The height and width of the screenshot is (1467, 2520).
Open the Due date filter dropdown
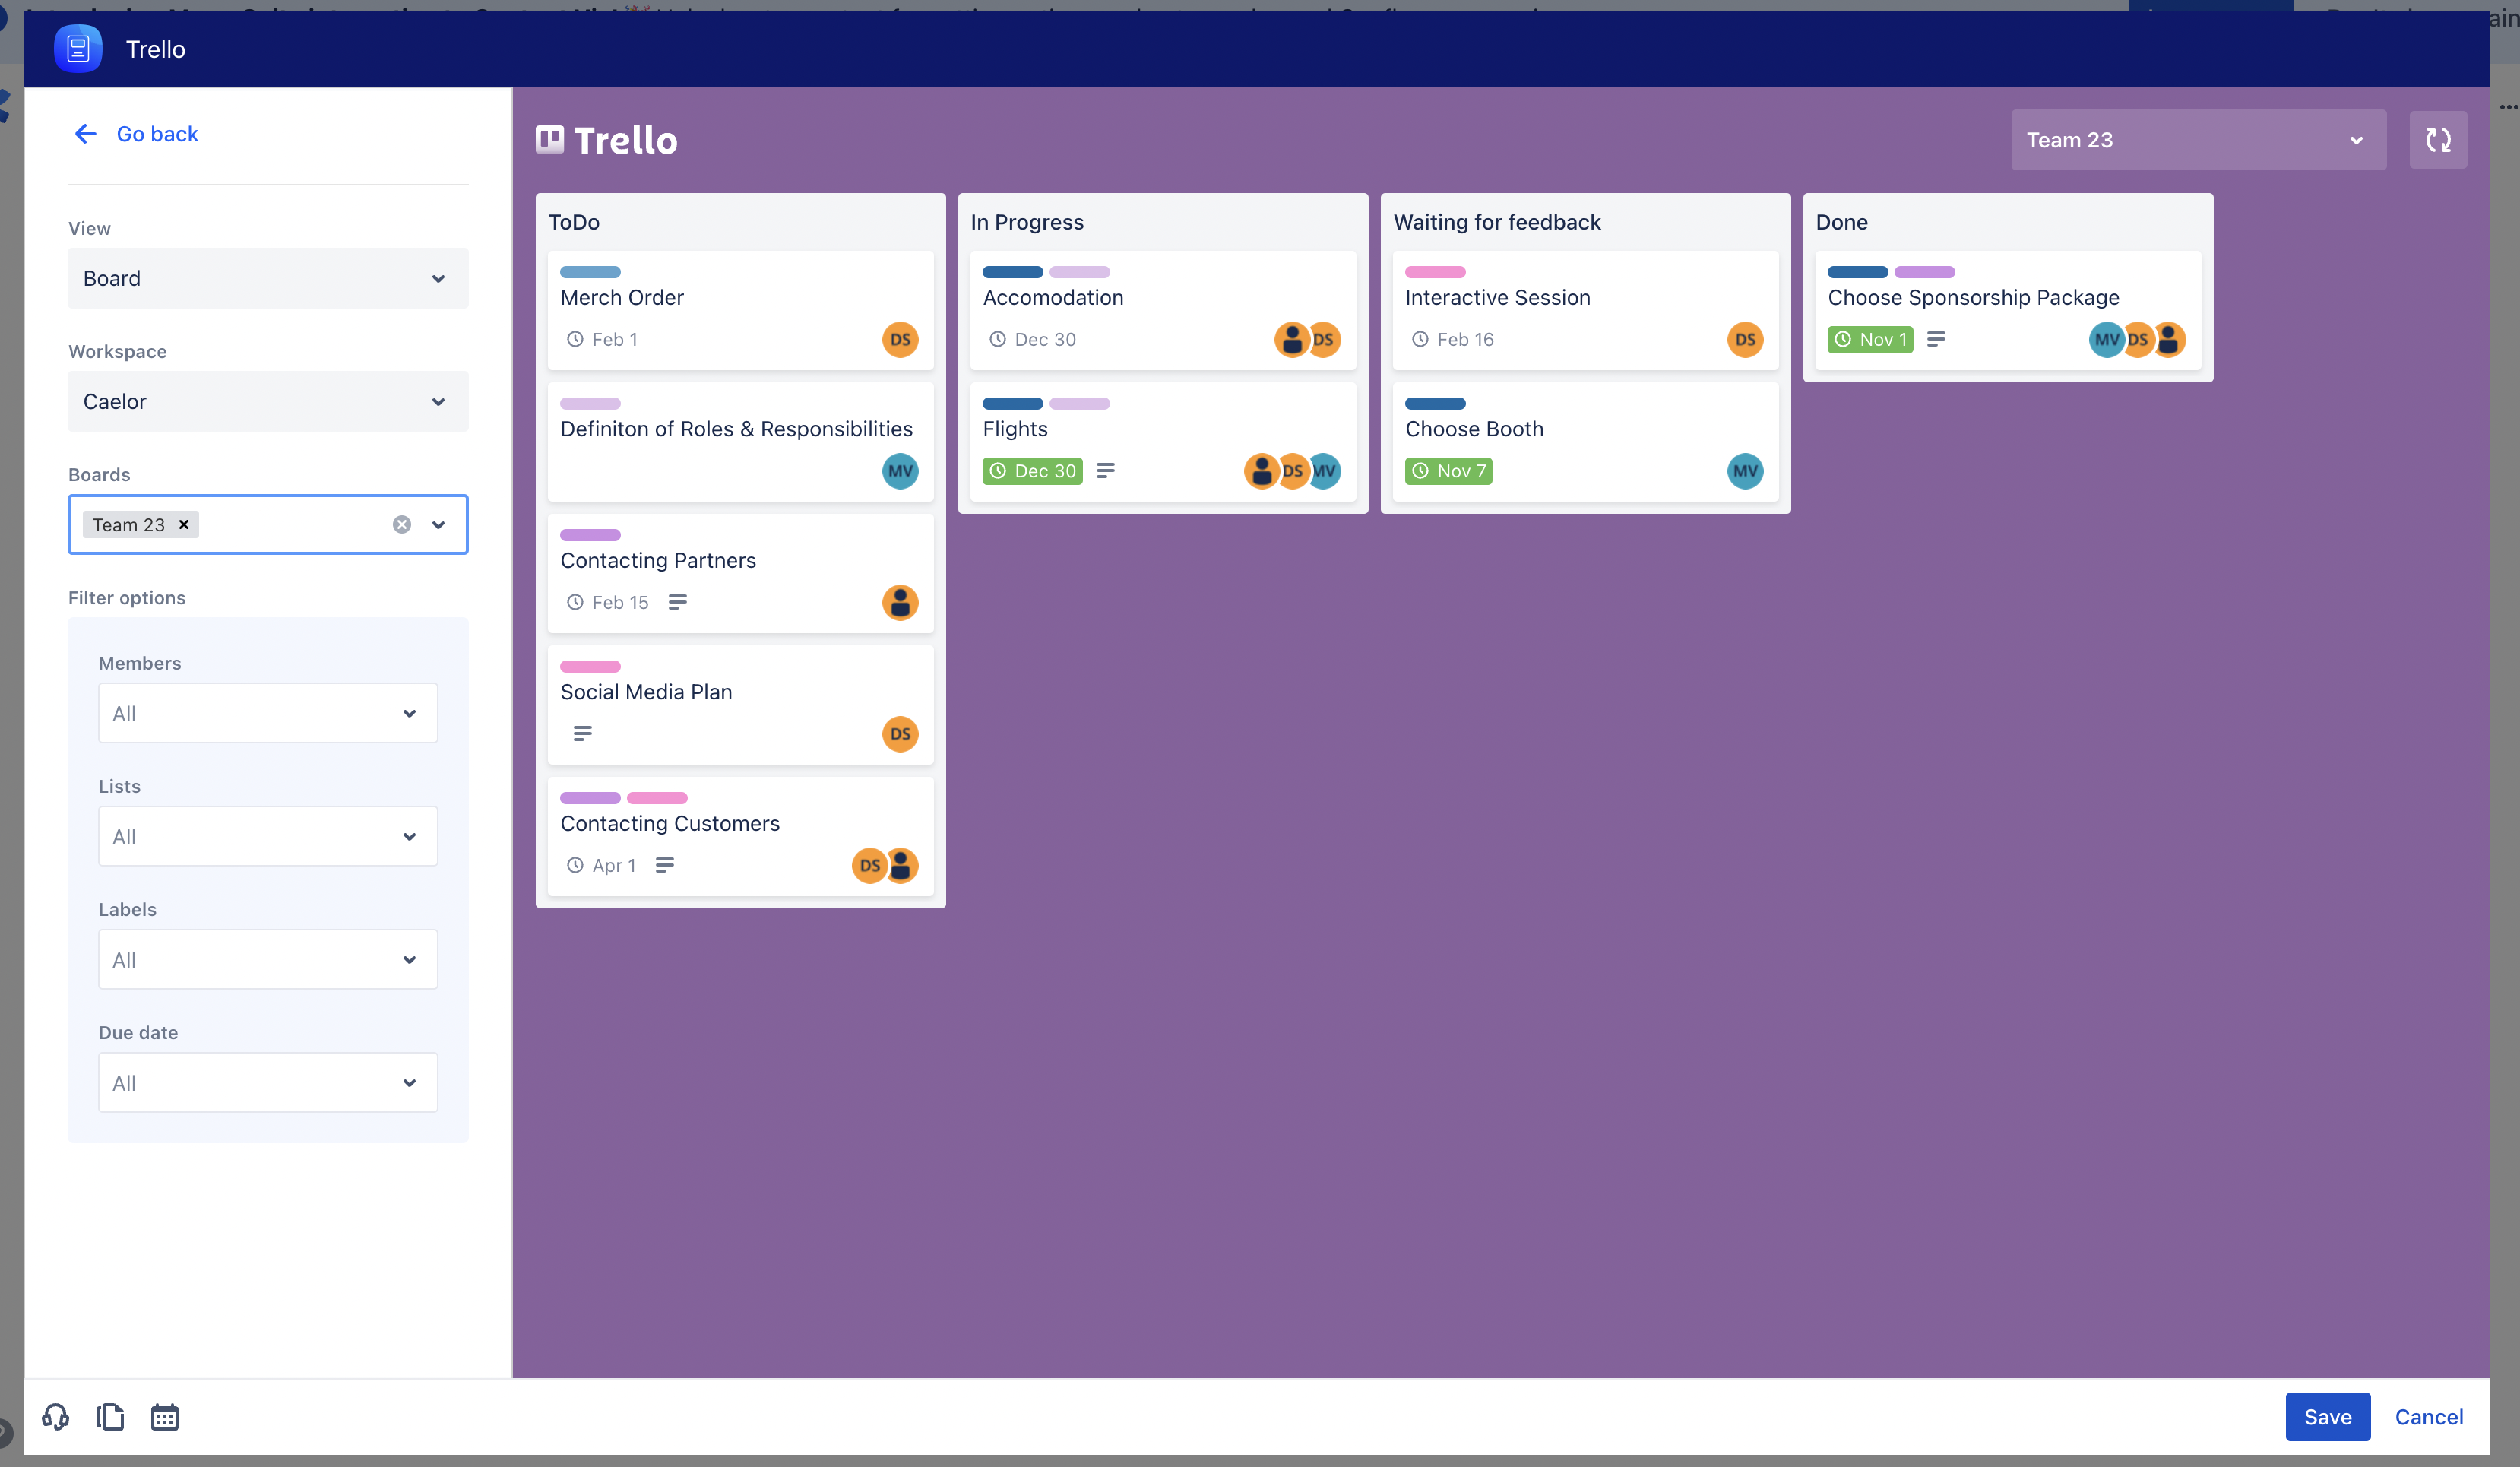tap(268, 1082)
